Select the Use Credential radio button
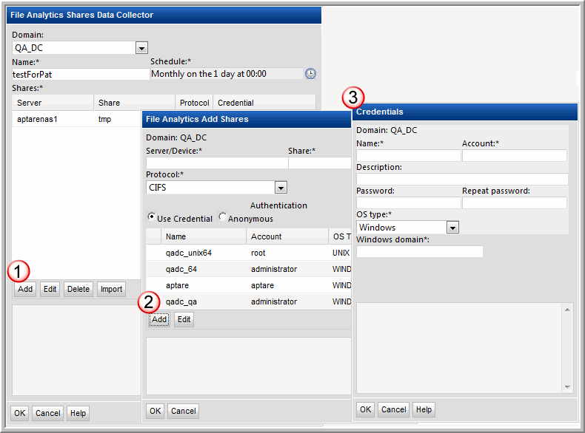Image resolution: width=585 pixels, height=433 pixels. point(152,217)
